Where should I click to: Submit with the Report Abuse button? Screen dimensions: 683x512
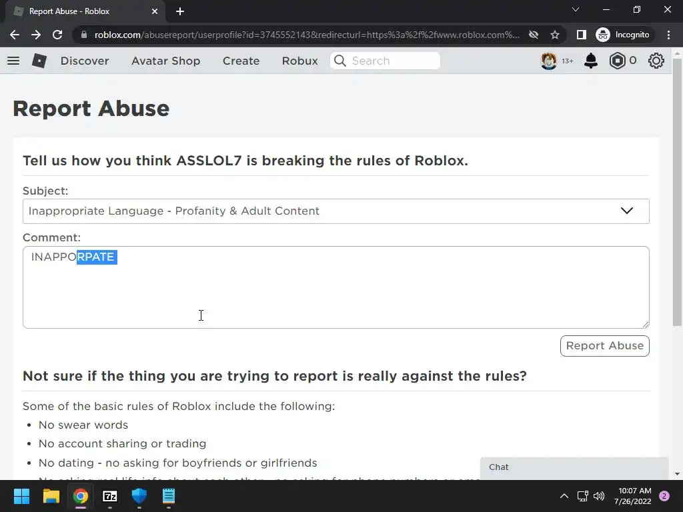click(604, 346)
